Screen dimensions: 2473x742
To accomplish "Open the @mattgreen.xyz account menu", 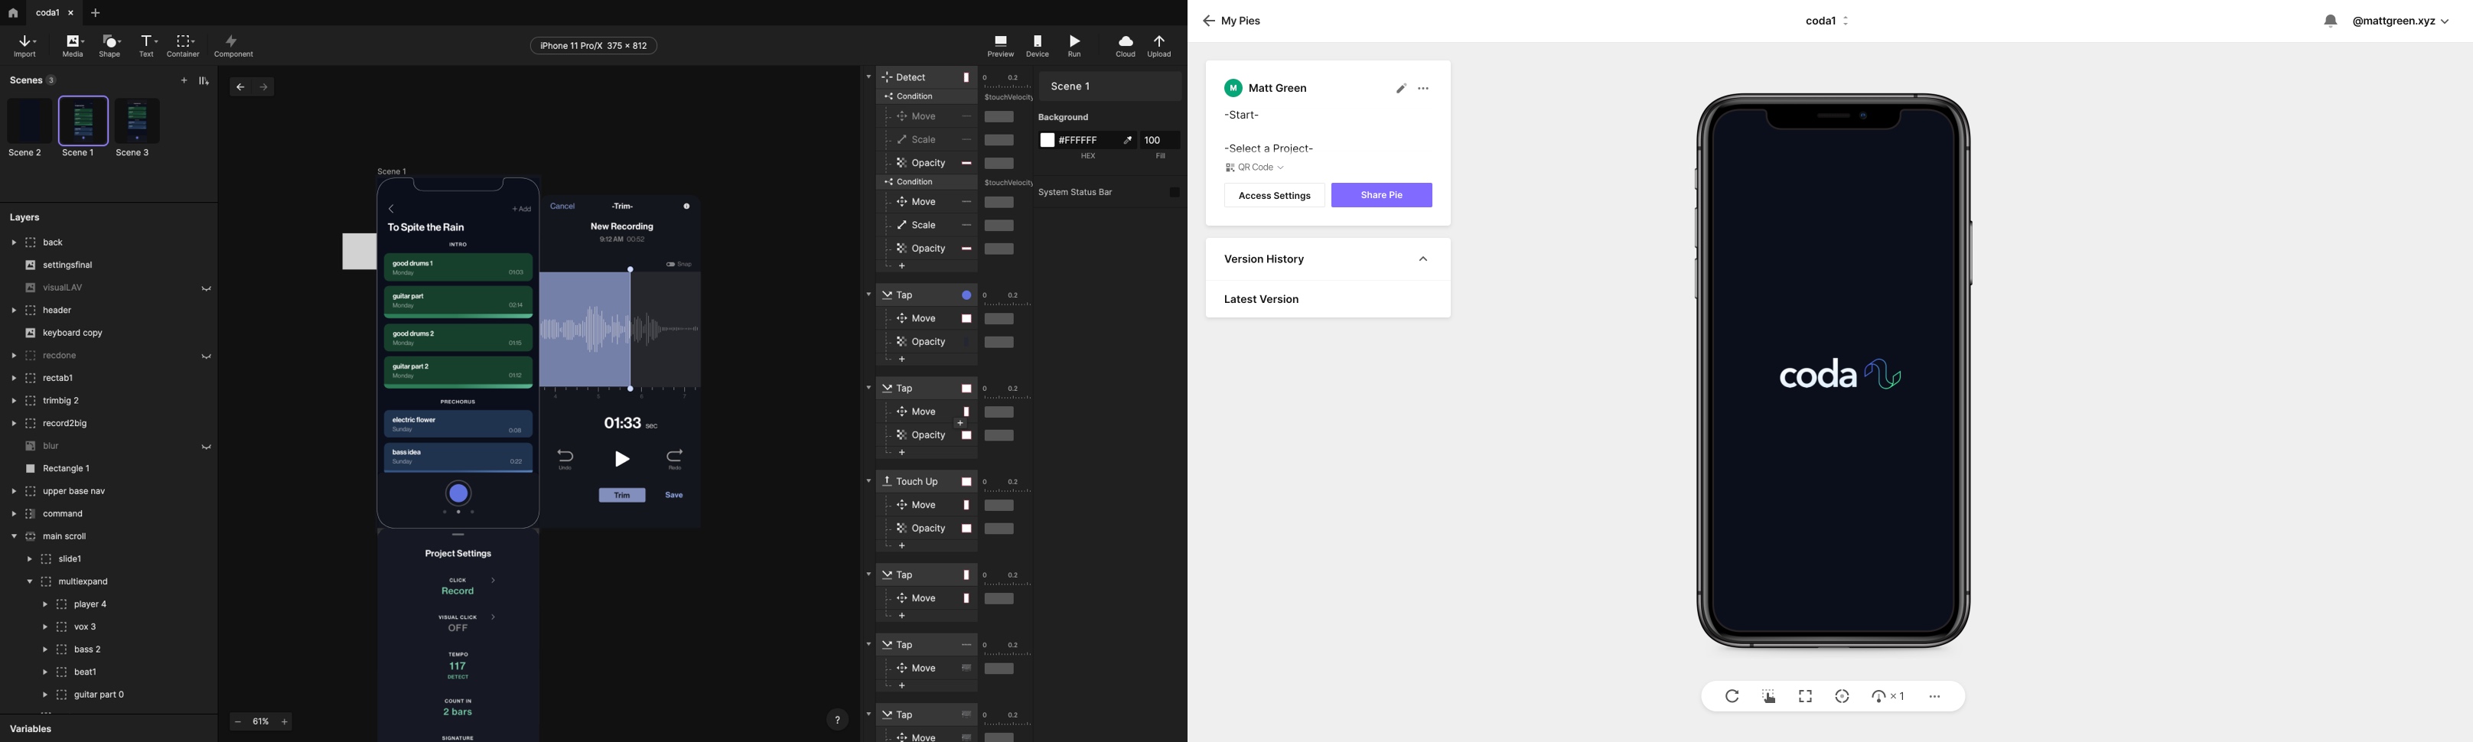I will coord(2401,21).
